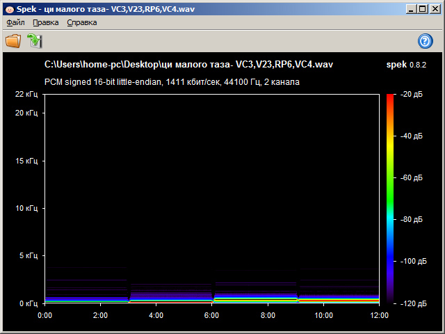Click the 10:00 time axis label
The image size is (445, 334).
click(323, 315)
